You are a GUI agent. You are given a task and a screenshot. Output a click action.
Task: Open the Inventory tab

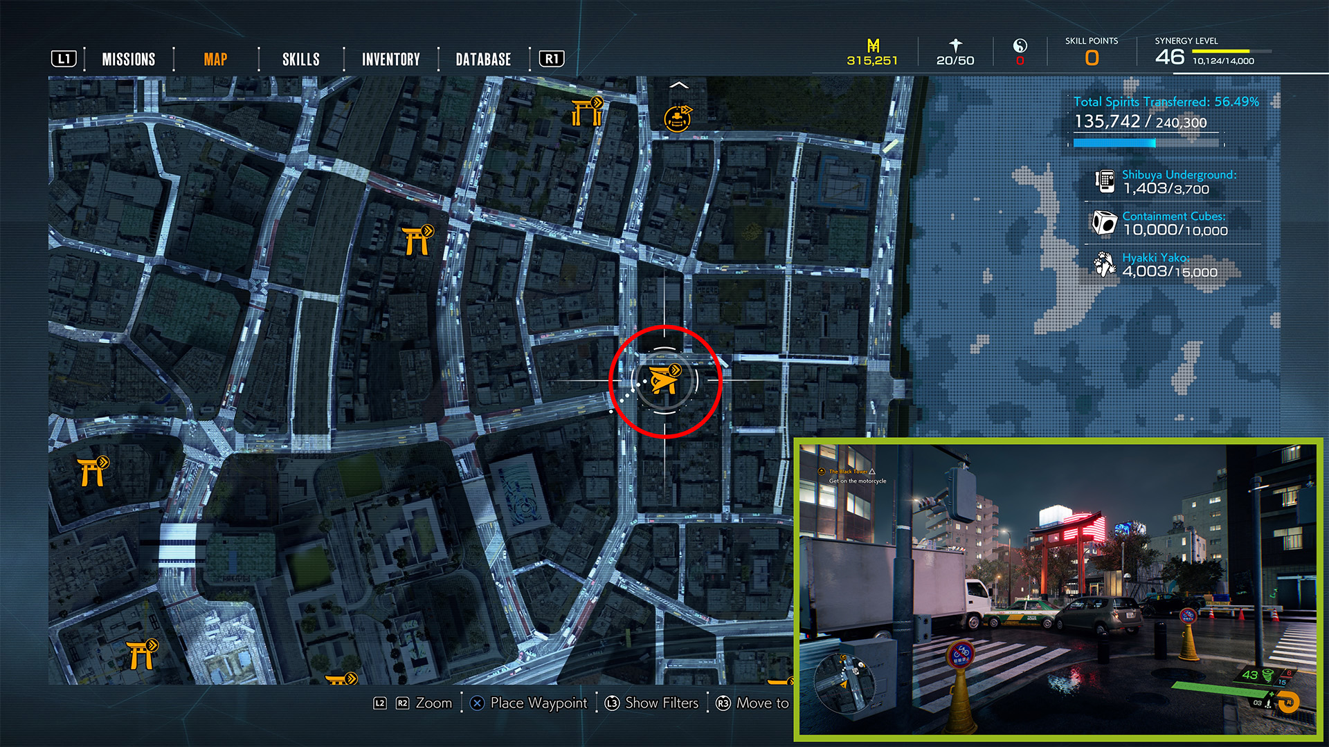coord(390,59)
